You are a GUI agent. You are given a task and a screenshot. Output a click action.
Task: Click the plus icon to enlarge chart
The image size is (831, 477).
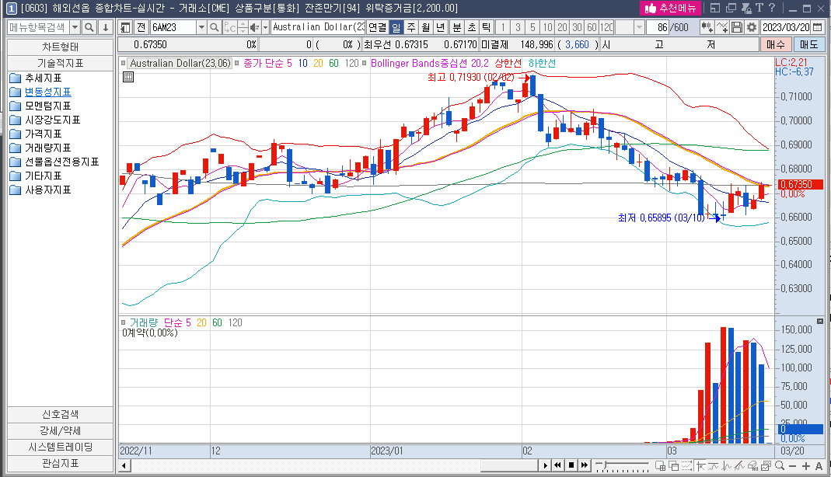click(x=806, y=465)
